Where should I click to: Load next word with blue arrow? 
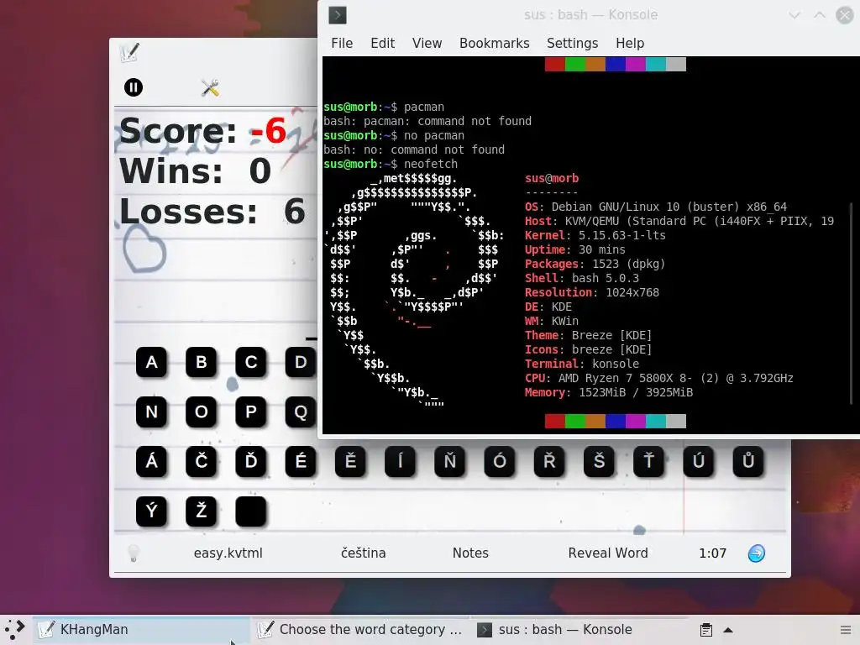point(757,553)
